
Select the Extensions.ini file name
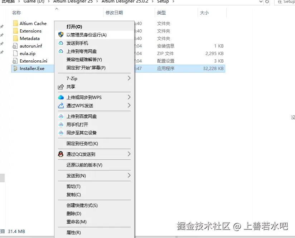coord(33,61)
